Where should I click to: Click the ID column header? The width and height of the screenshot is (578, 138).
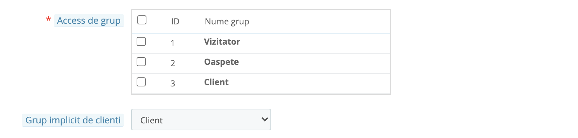[x=175, y=22]
